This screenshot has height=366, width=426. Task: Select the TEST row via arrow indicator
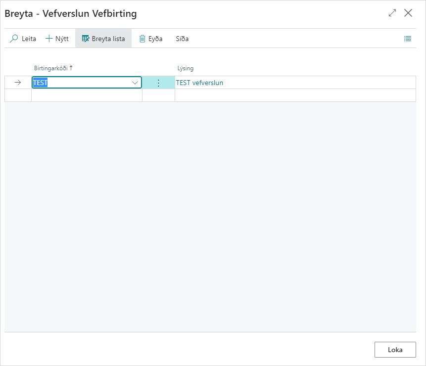pyautogui.click(x=18, y=83)
